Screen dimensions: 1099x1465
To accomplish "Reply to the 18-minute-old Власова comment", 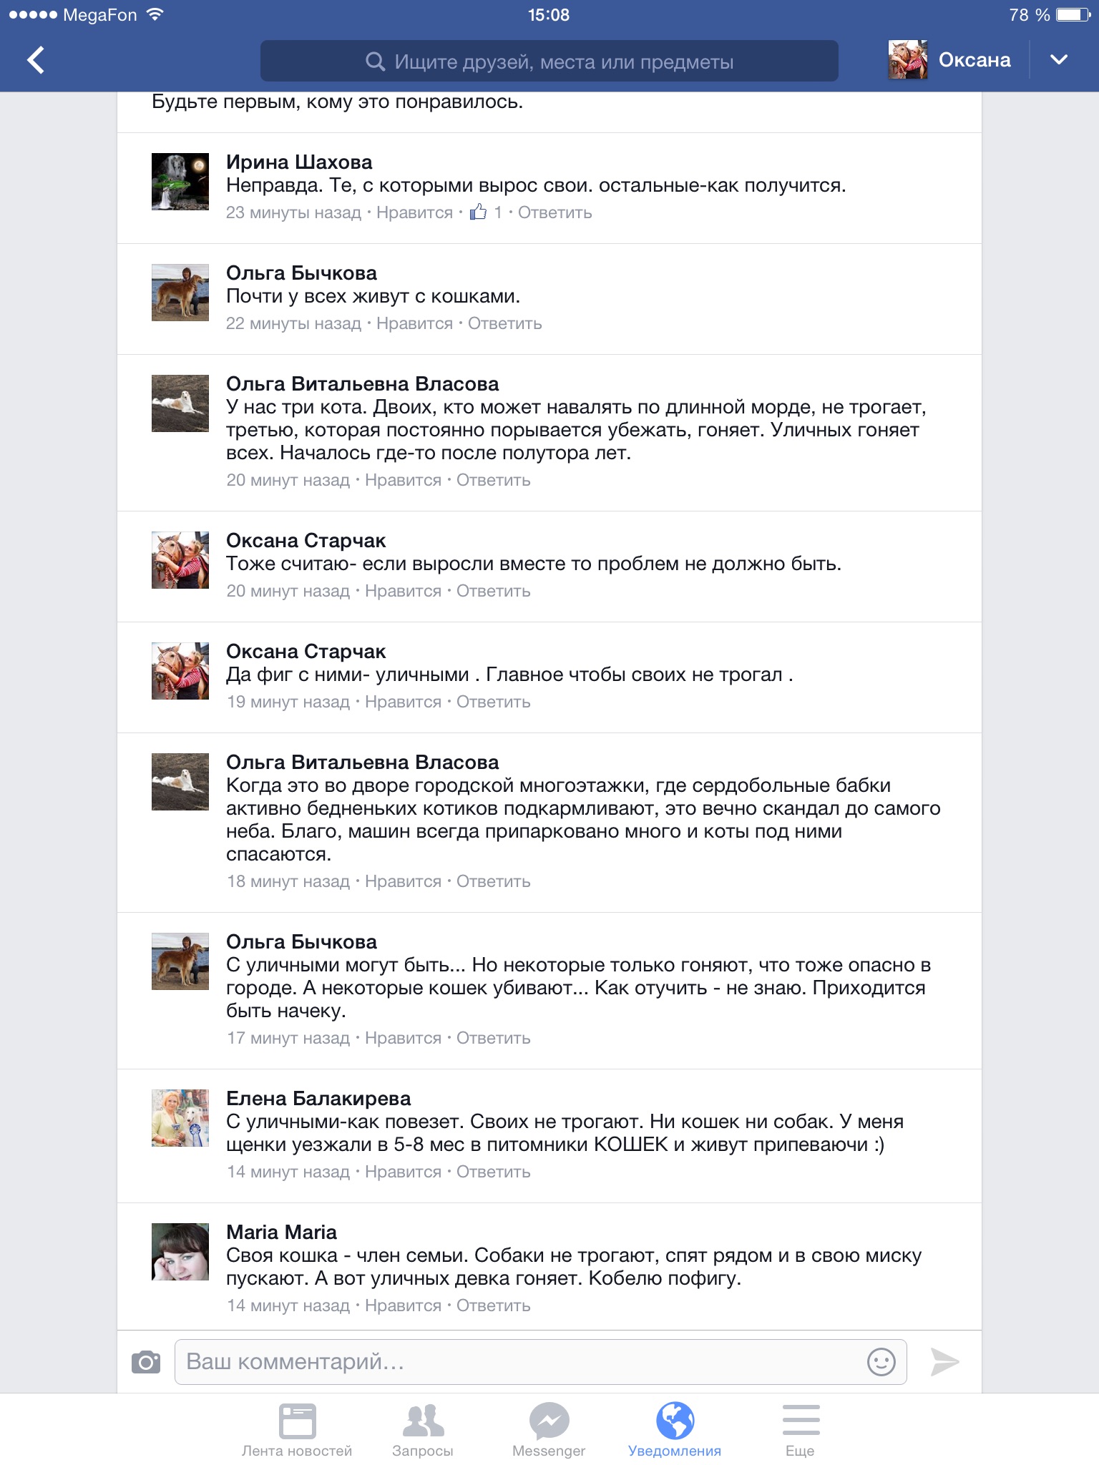I will click(493, 881).
